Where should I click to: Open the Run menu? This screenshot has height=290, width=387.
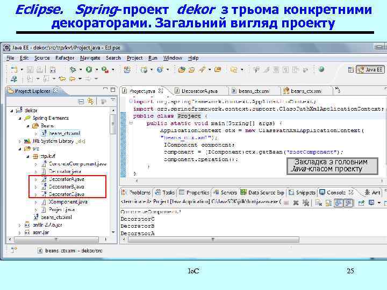click(x=153, y=58)
